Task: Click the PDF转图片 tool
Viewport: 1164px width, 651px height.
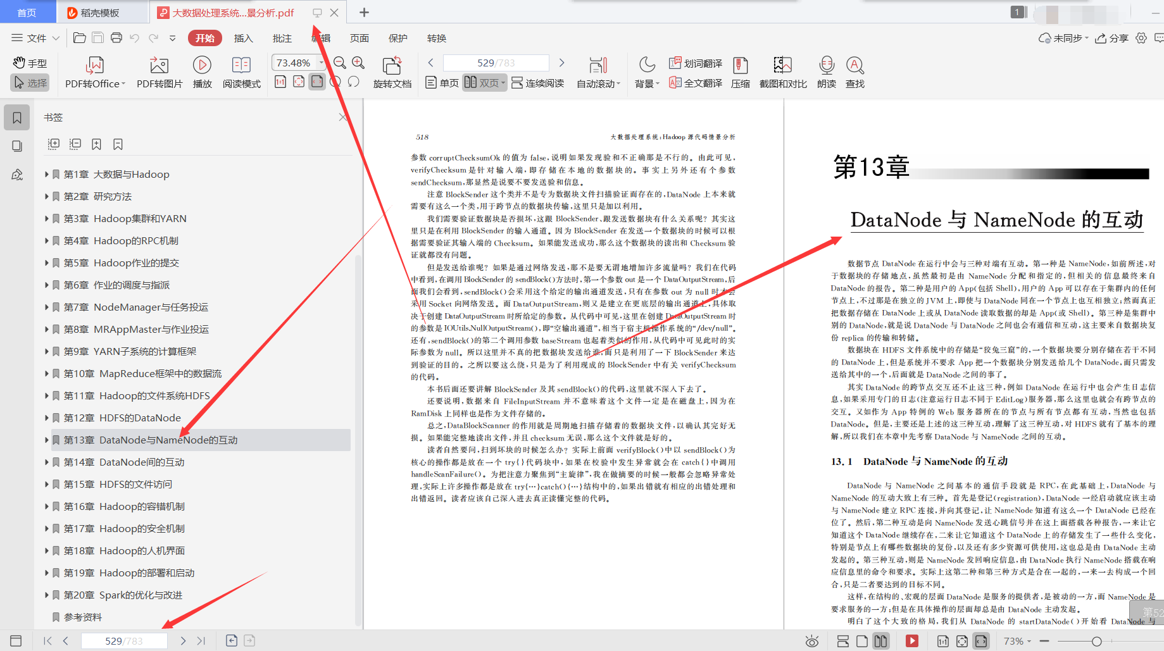Action: (x=160, y=73)
